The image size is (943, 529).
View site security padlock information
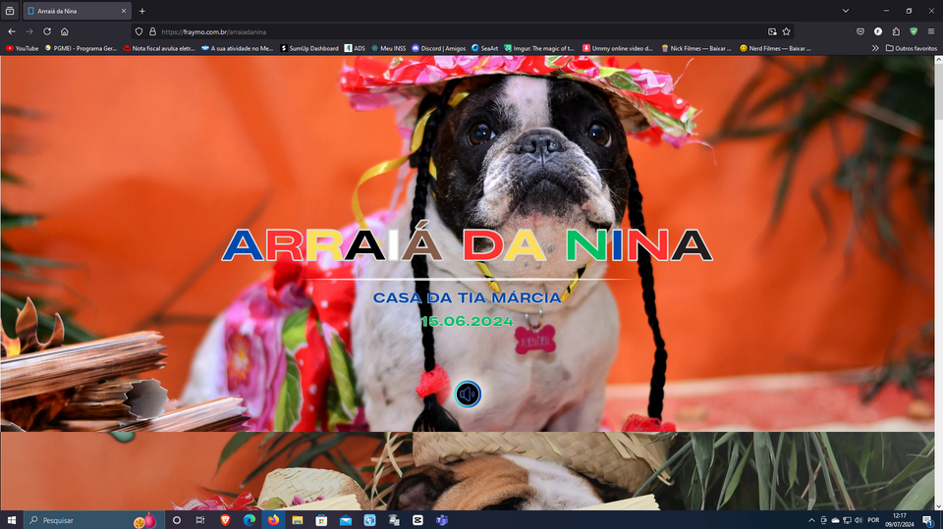152,31
